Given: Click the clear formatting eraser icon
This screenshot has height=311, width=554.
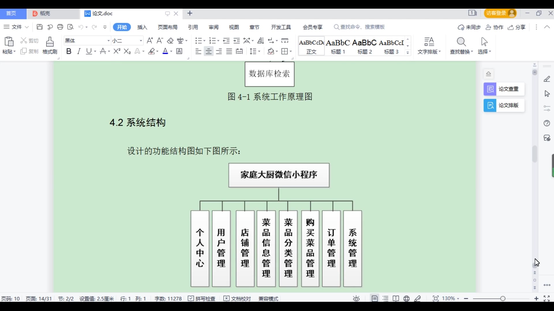Looking at the screenshot, I should click(x=170, y=41).
